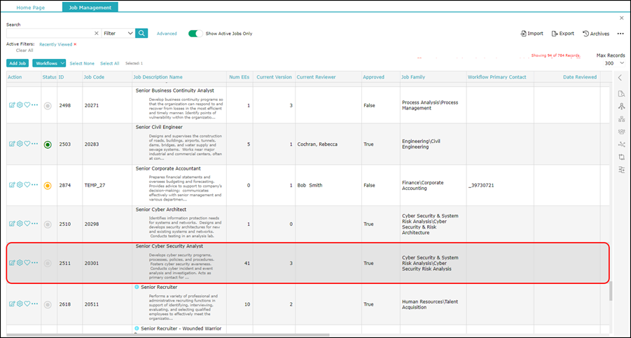Open settings gear for Senior Corporate Accountant

pos(20,185)
